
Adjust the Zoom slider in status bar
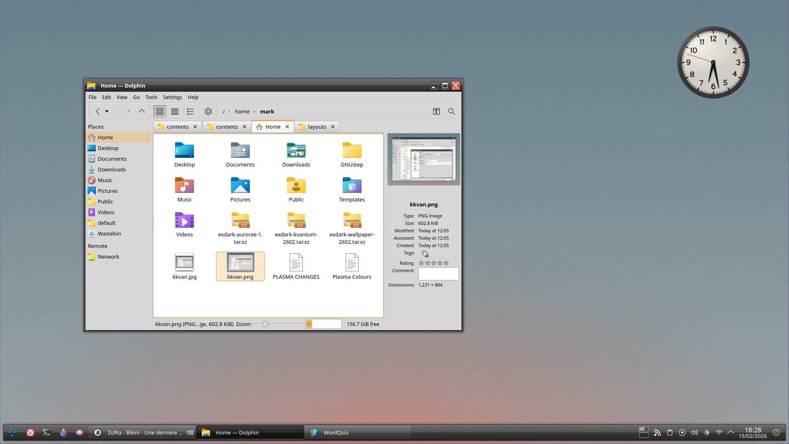(x=278, y=324)
